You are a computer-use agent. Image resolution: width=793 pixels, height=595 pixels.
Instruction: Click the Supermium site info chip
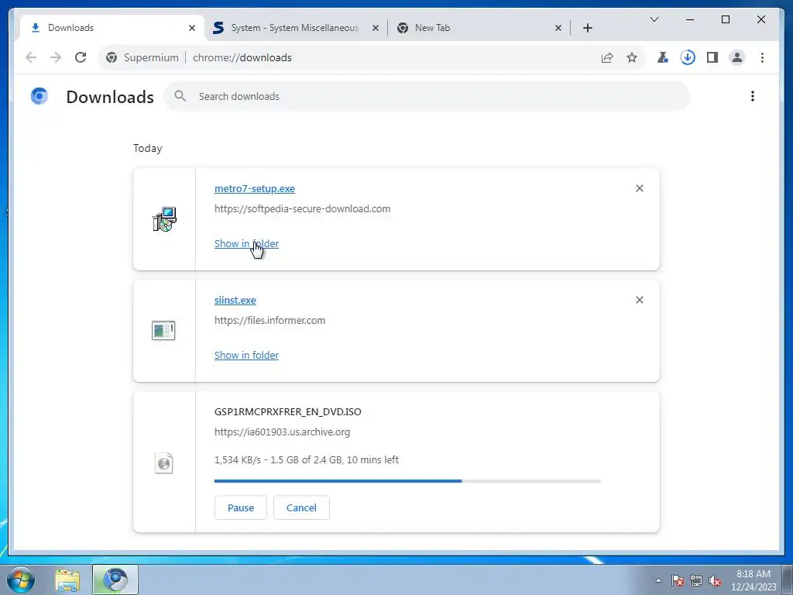point(142,57)
